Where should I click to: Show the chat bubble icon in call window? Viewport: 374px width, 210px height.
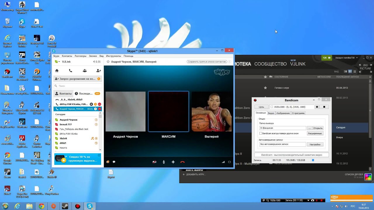click(x=114, y=162)
